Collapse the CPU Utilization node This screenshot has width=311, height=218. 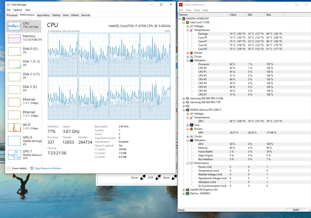click(x=188, y=60)
